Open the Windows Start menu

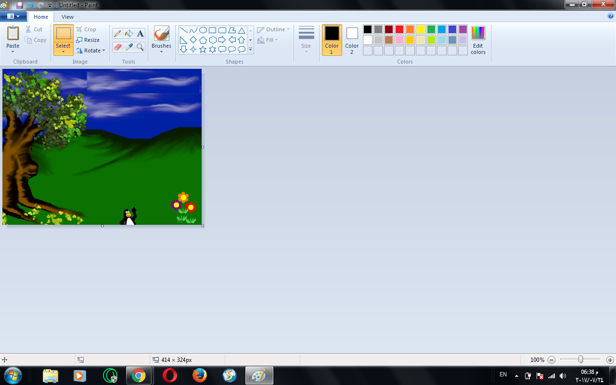coord(13,375)
